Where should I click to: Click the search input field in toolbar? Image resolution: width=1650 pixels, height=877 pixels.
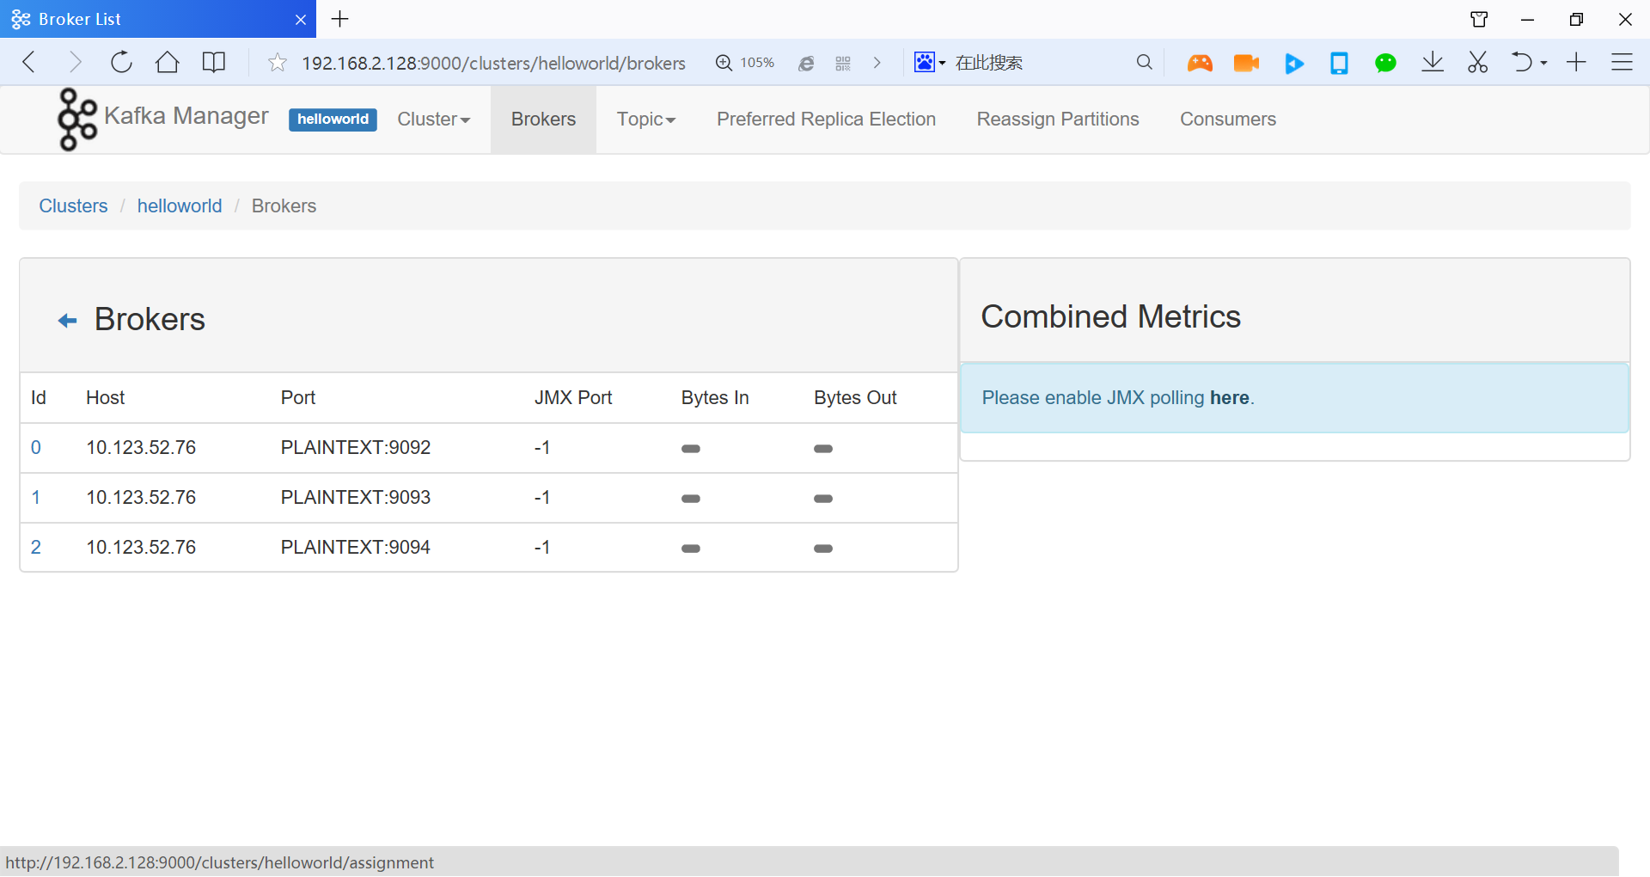tap(1040, 63)
